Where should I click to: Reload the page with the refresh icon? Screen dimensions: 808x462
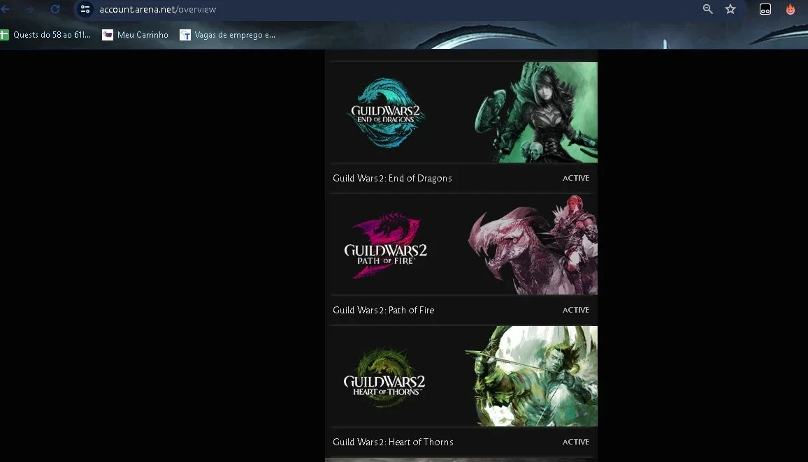pos(55,9)
